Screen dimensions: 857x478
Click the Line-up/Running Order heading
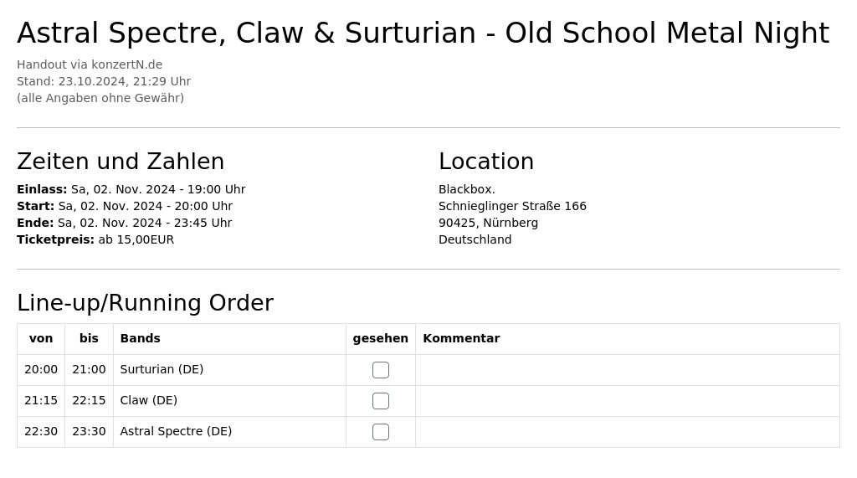pyautogui.click(x=146, y=303)
